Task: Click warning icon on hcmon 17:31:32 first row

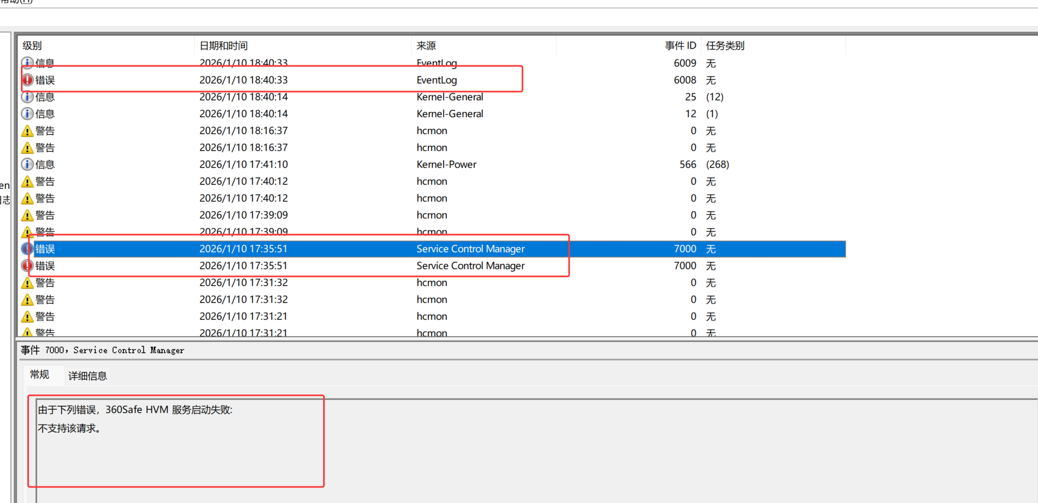Action: [27, 283]
